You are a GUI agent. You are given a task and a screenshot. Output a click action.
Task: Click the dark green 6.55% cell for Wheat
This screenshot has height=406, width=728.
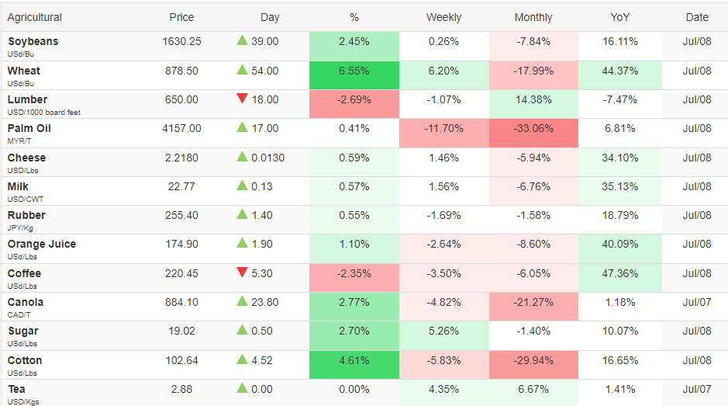(x=354, y=75)
